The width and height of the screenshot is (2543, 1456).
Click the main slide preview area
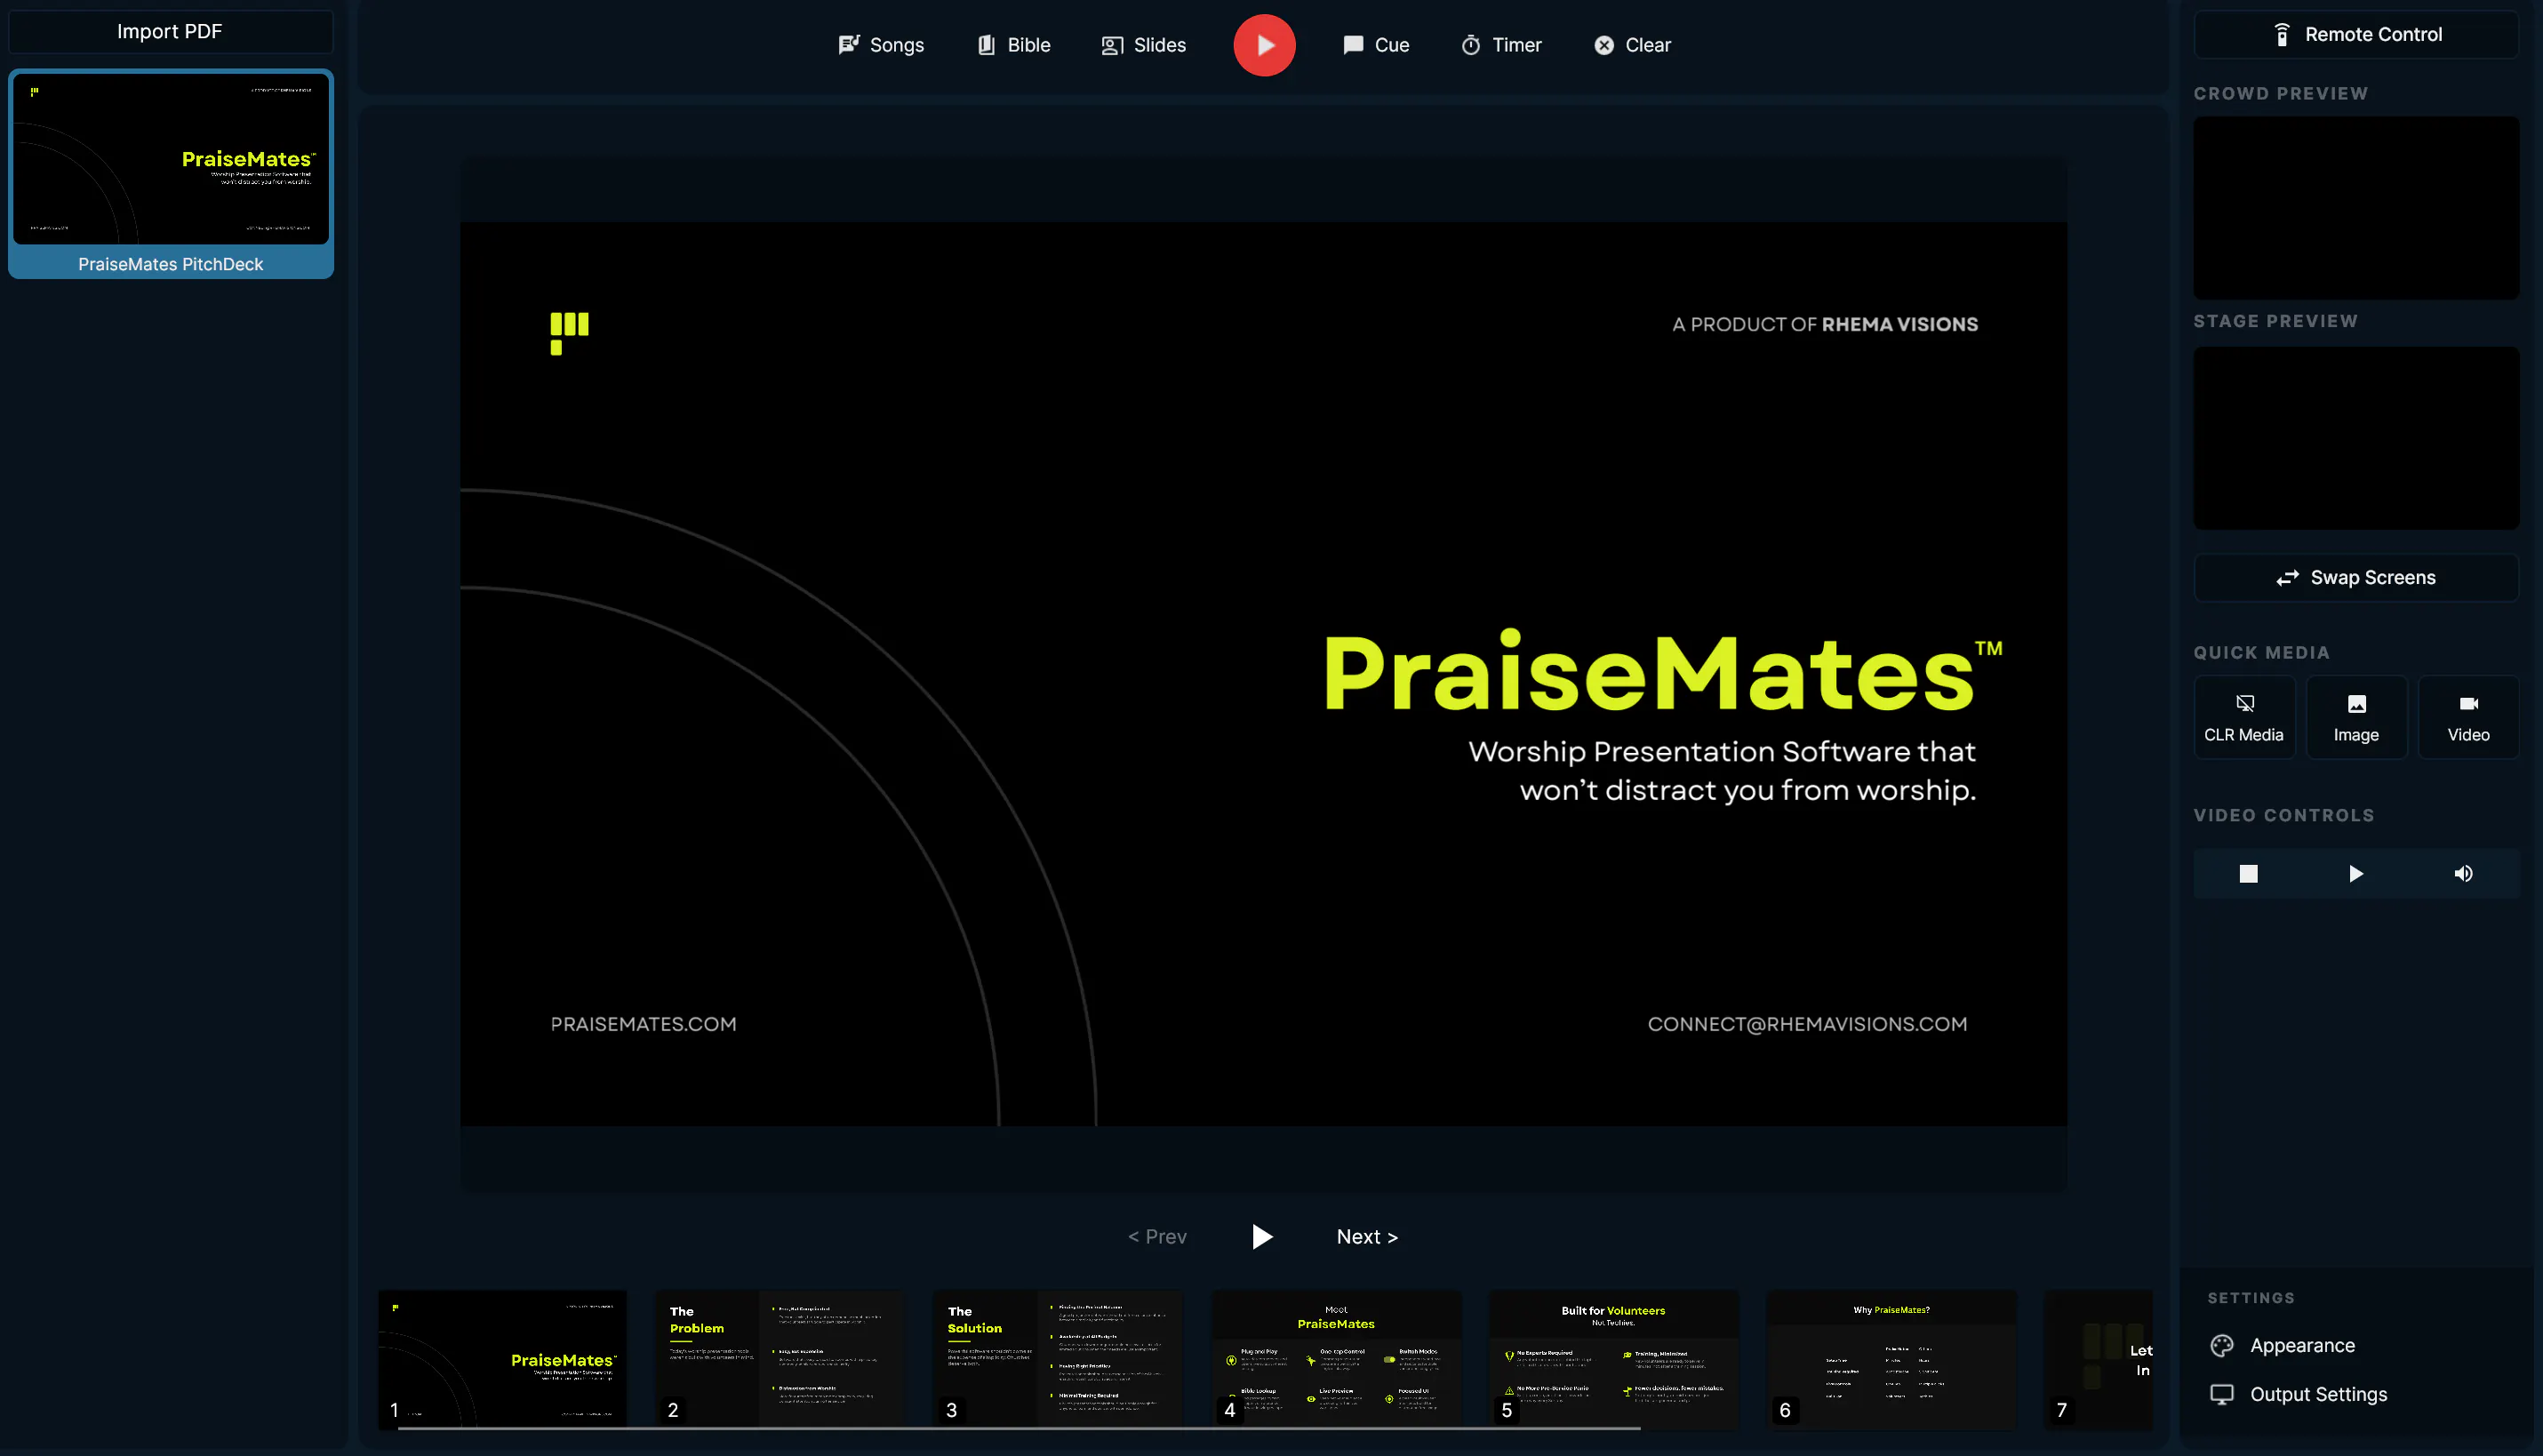click(1263, 673)
